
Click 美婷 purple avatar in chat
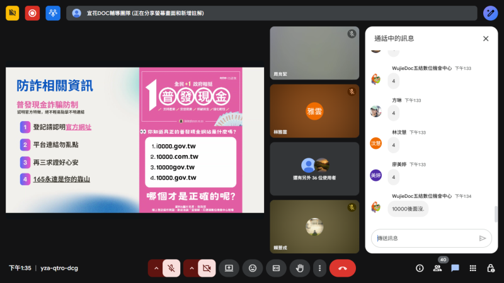[375, 175]
